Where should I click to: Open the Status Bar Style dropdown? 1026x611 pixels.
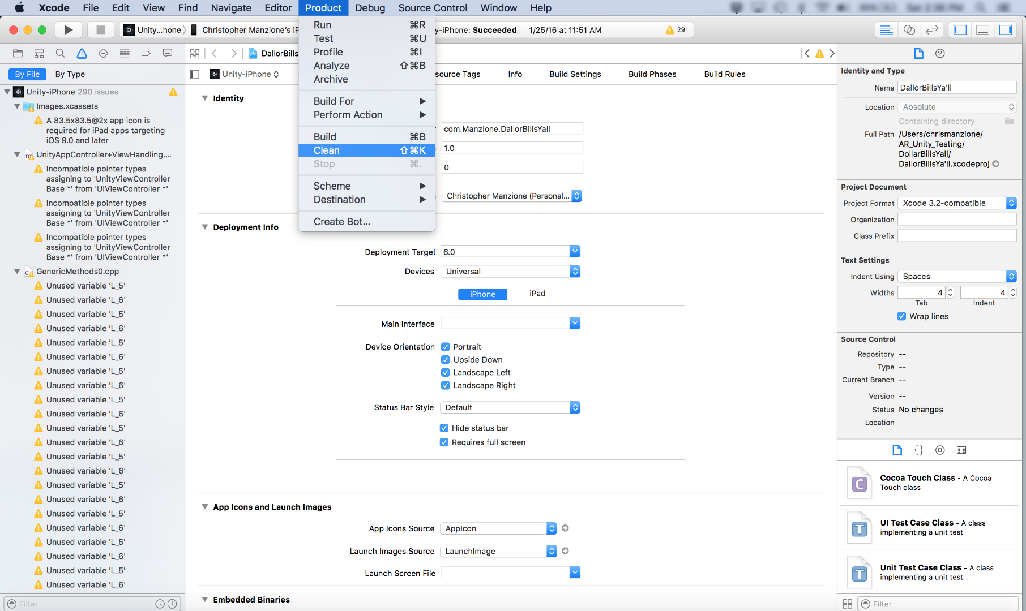[x=510, y=407]
